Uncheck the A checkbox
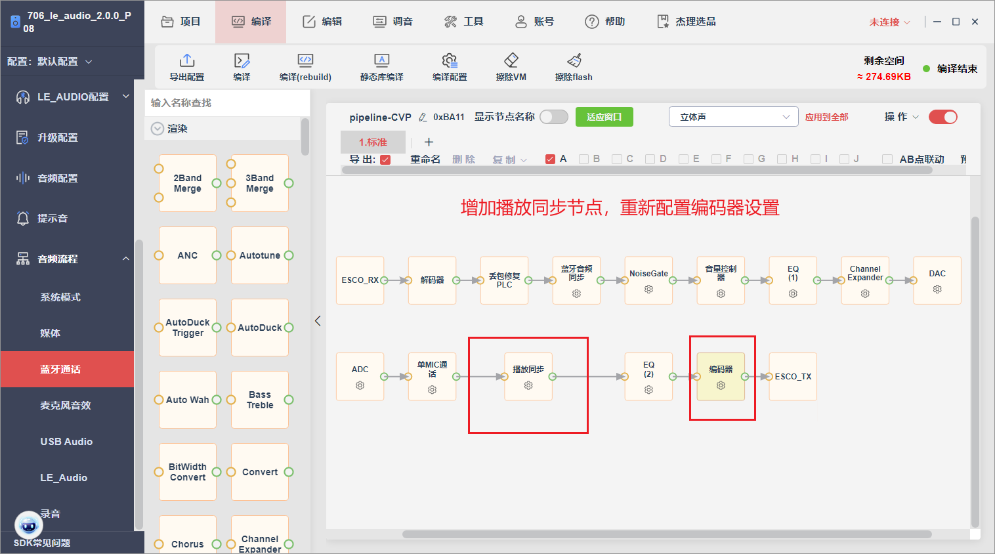 [x=550, y=159]
